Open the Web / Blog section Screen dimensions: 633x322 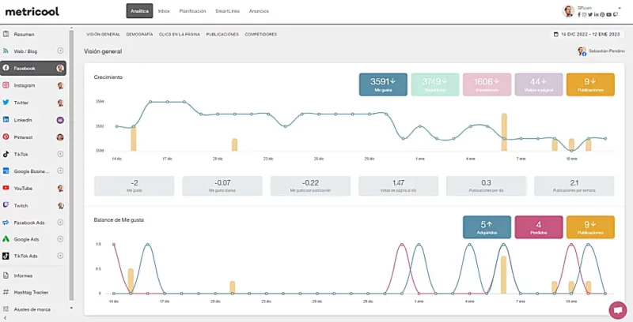click(25, 51)
